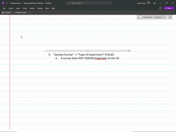Switch to the Home tab

click(x=11, y=8)
